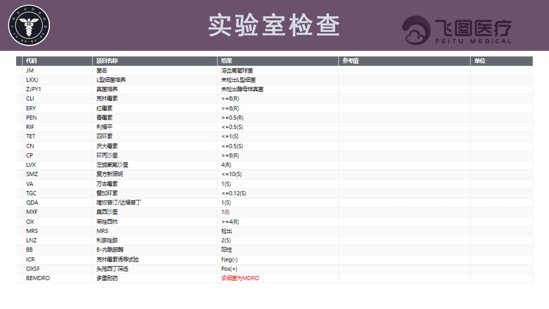Click the circular caduceus emblem logo
Screen dimensions: 549x309
tap(29, 25)
